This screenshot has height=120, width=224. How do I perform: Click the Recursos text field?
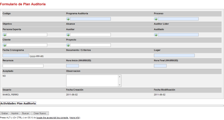(x=23, y=66)
